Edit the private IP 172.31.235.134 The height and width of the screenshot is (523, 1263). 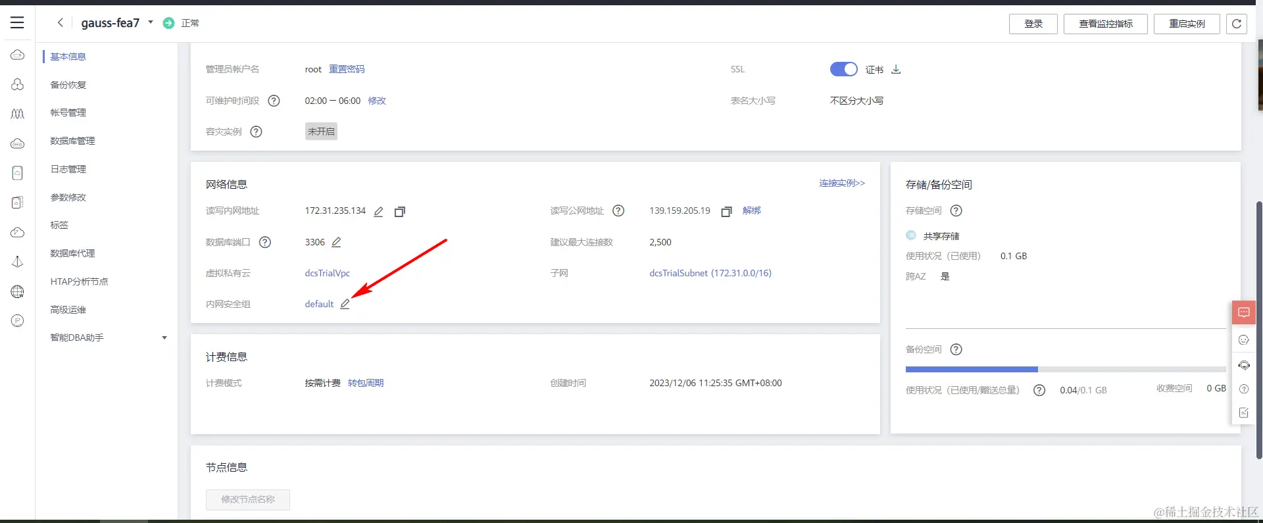[378, 211]
